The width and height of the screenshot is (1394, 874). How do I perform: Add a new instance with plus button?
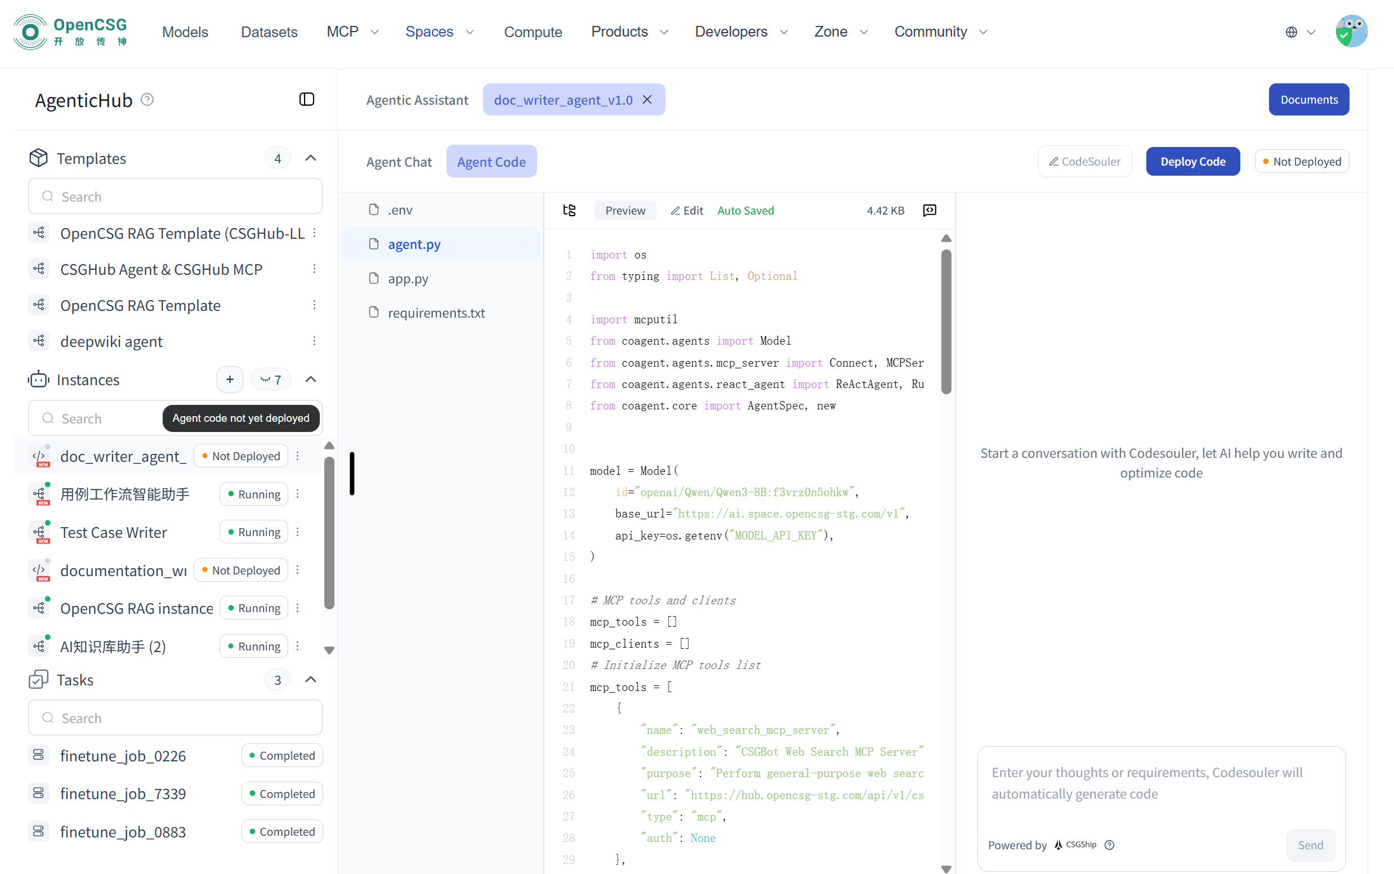230,379
